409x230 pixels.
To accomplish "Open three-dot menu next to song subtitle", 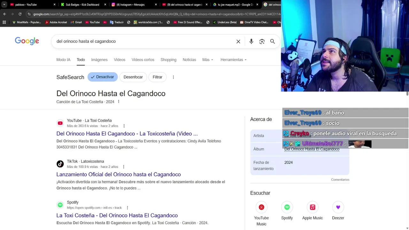I will 119,102.
